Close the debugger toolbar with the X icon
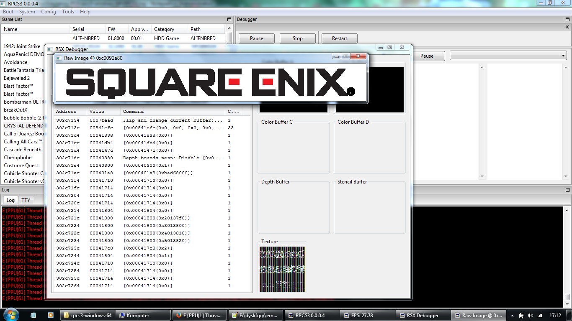 tap(567, 27)
